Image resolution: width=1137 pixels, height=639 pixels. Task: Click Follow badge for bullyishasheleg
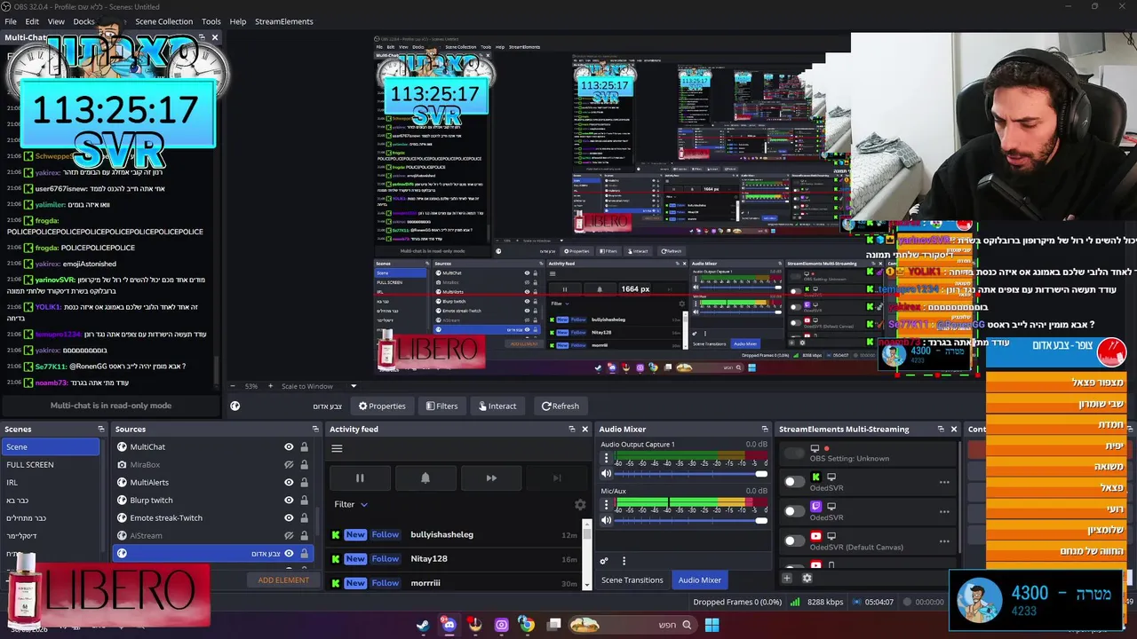click(386, 534)
